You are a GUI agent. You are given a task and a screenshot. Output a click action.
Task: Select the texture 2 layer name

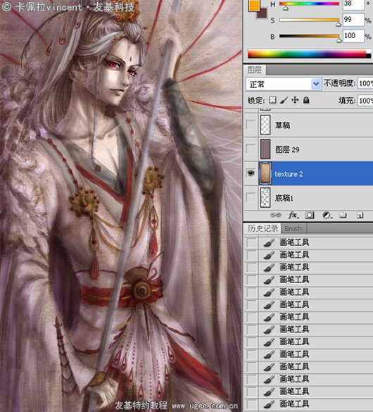[289, 174]
